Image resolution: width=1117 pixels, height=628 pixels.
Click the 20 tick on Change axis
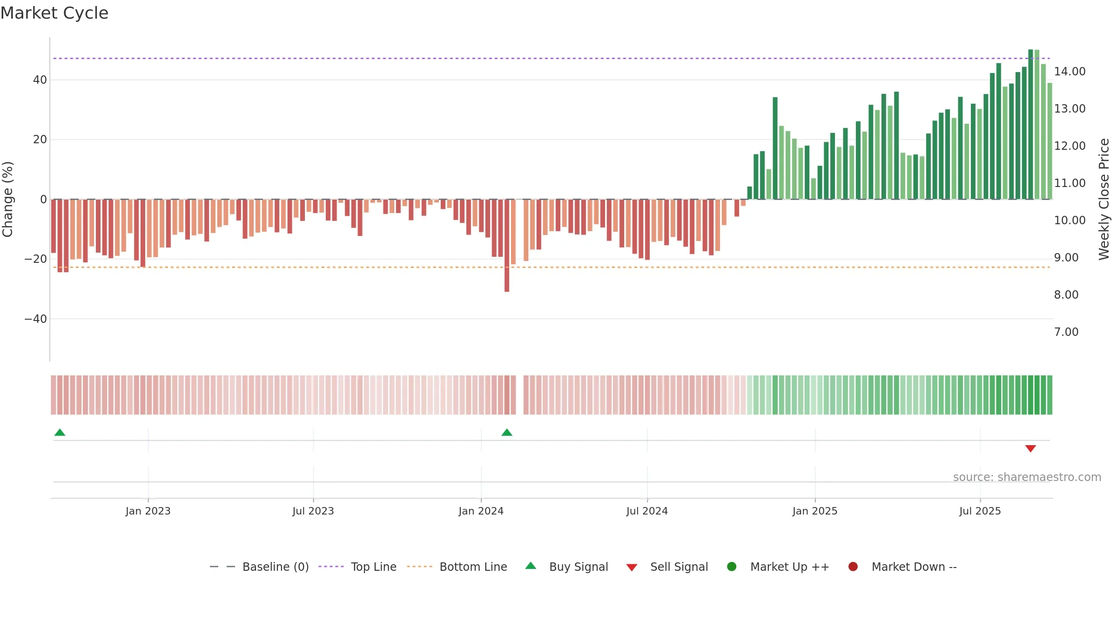point(40,140)
